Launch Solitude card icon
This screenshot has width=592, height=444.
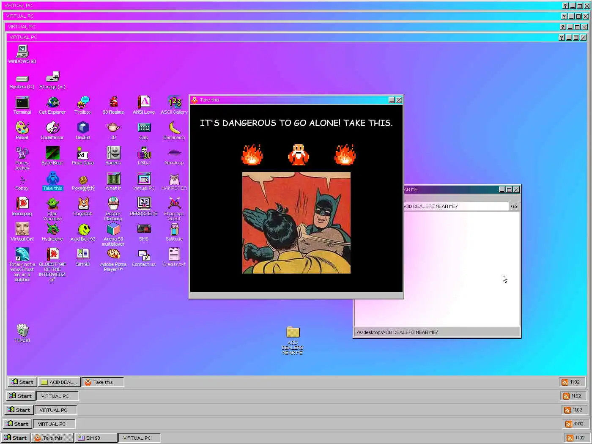[174, 232]
